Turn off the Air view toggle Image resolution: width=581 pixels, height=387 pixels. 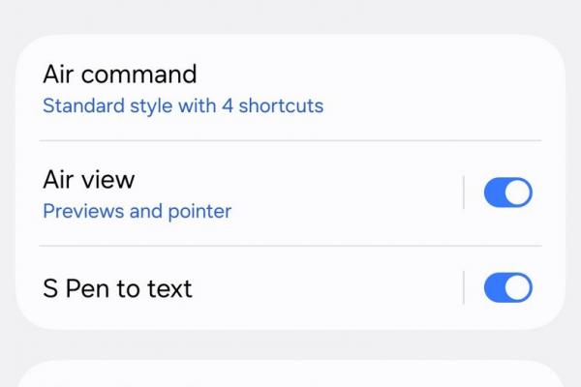coord(507,193)
